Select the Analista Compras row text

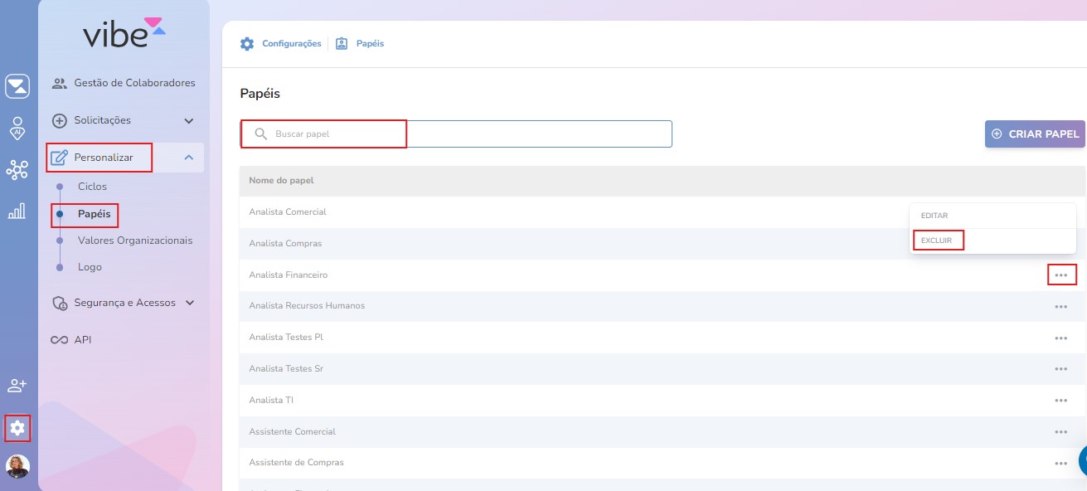point(285,243)
